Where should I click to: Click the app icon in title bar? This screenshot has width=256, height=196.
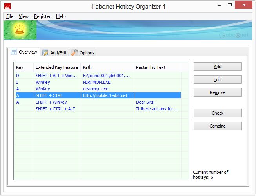(7, 6)
